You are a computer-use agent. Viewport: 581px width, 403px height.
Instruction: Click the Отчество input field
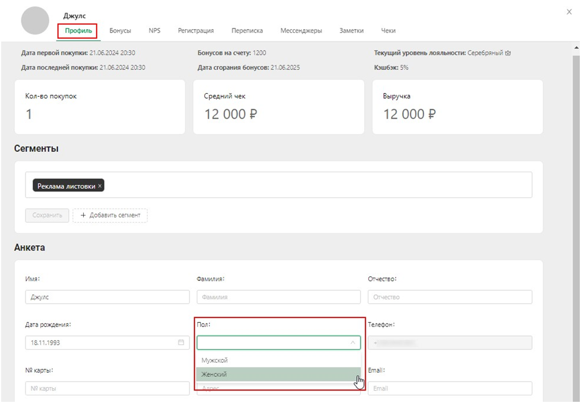tap(450, 297)
